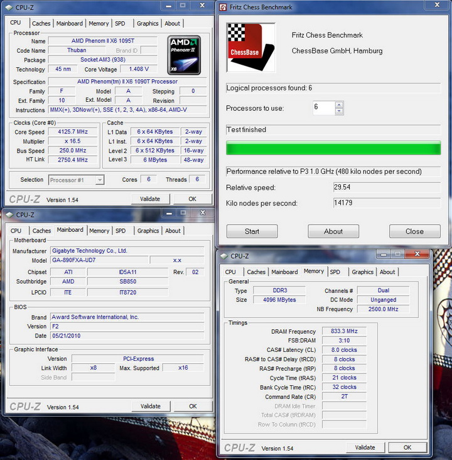Click the AMD Phenom II processor logo

pos(184,55)
